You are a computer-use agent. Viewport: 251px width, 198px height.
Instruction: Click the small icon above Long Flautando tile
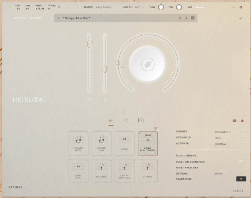pos(156,128)
